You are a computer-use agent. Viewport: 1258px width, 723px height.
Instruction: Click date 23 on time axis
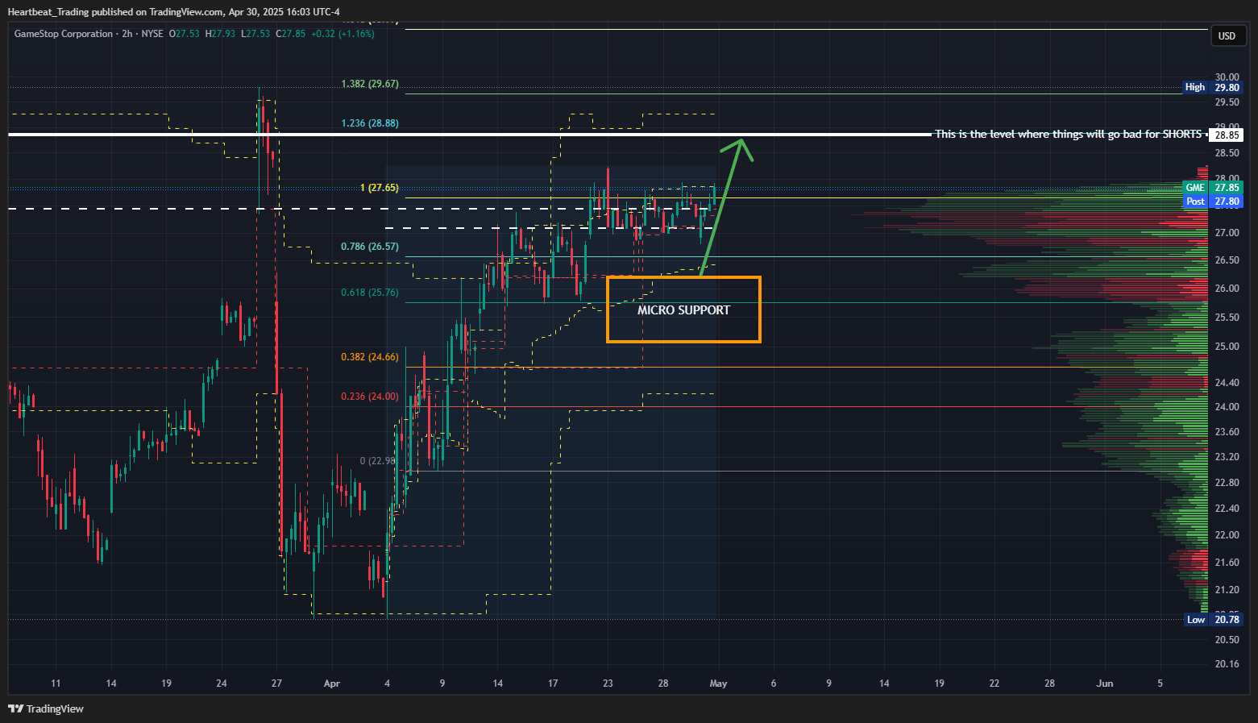pos(608,684)
